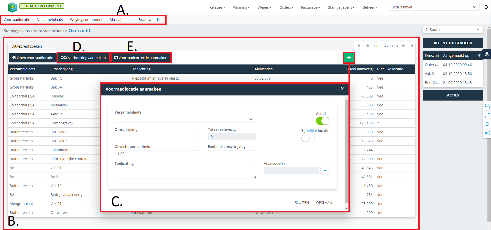Click Voorraadcorrectie aanmaken button
Viewport: 491px width, 230px height.
[x=140, y=58]
